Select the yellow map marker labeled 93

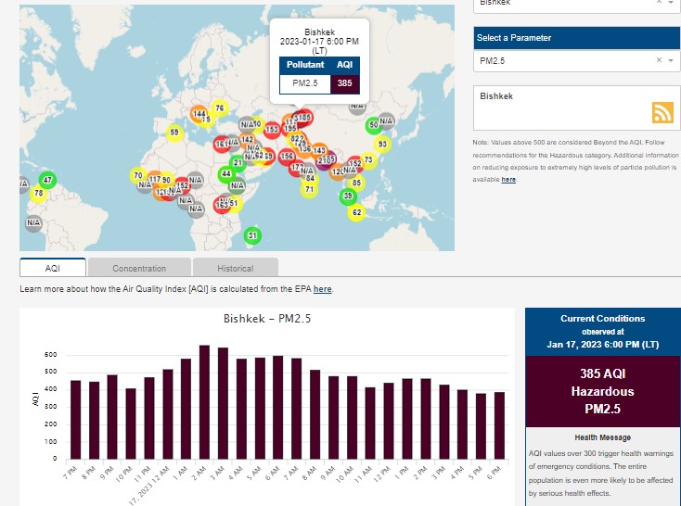[x=382, y=145]
